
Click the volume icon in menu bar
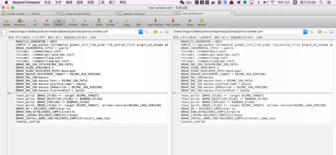coord(265,2)
